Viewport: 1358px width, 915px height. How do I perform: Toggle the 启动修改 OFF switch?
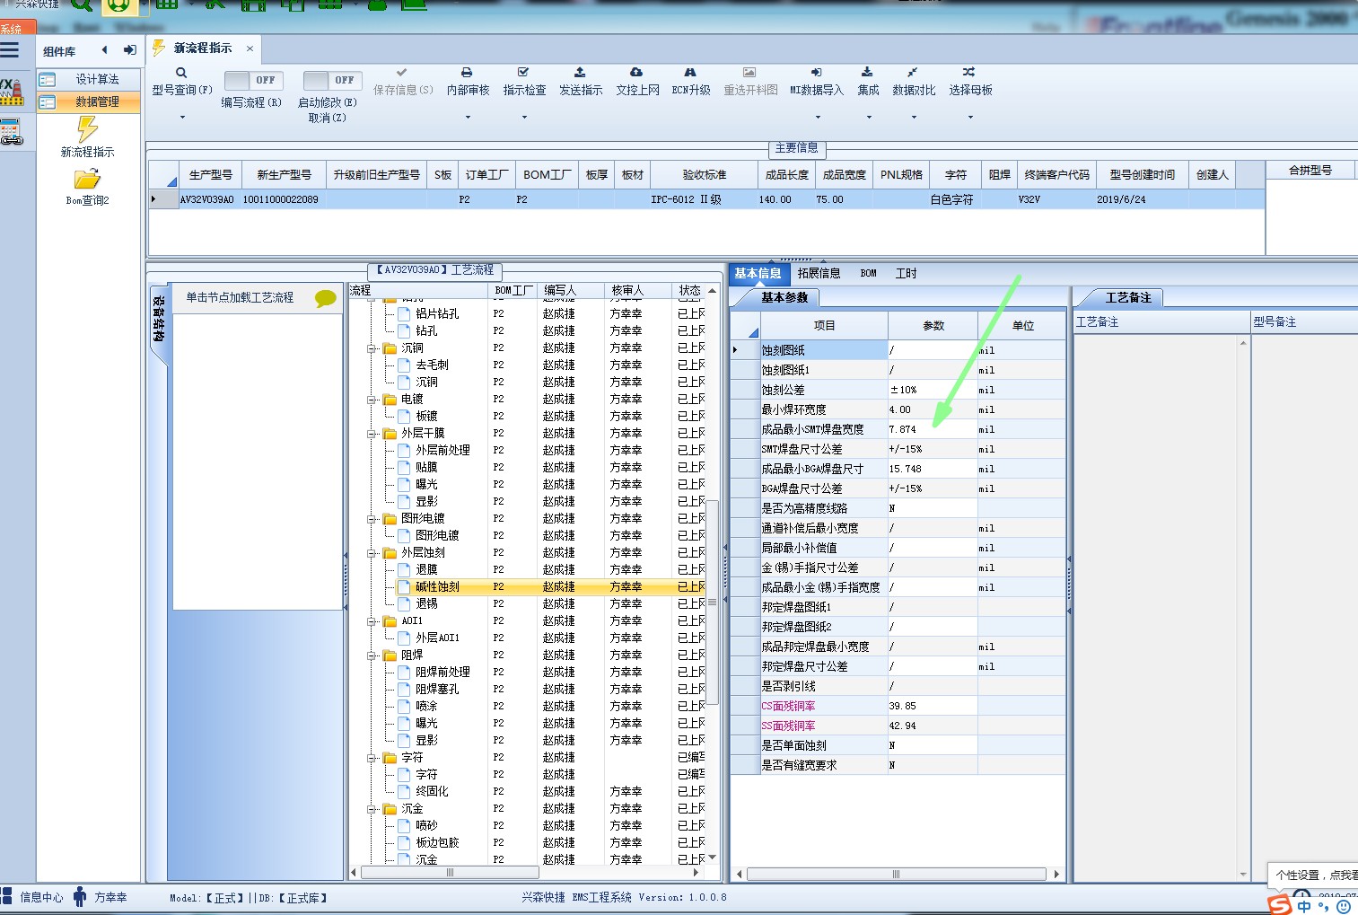pyautogui.click(x=332, y=80)
